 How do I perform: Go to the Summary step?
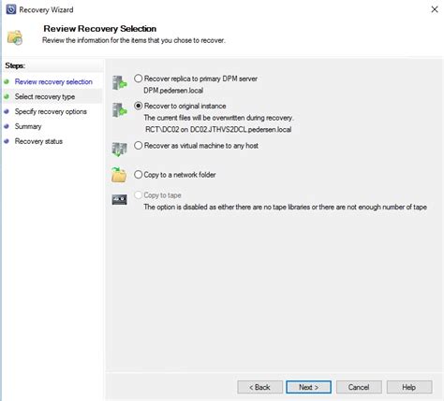click(28, 126)
